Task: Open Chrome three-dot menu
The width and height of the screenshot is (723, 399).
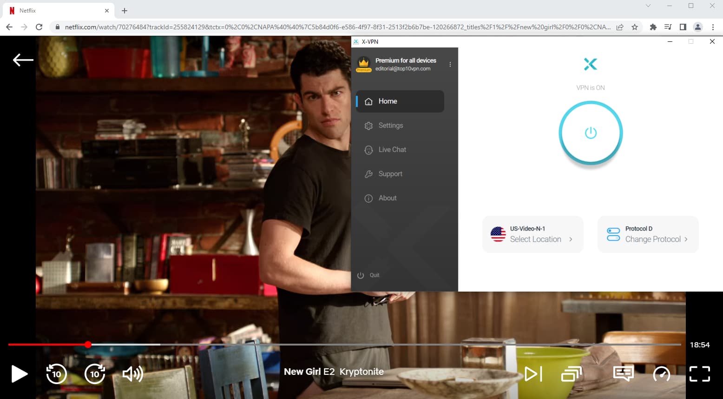Action: point(713,27)
